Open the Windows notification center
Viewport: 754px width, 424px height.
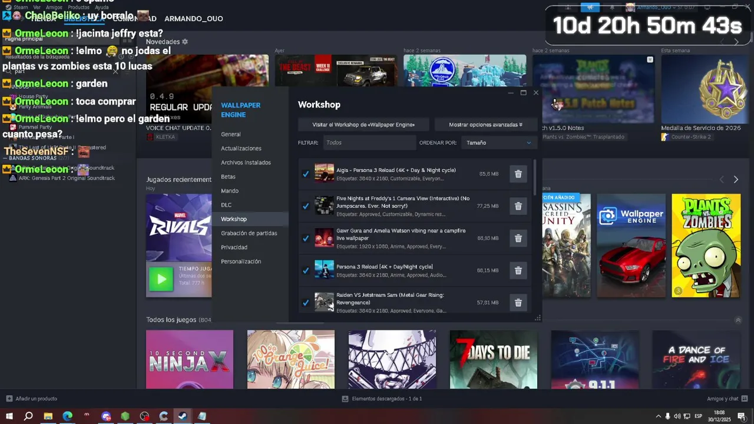[742, 416]
